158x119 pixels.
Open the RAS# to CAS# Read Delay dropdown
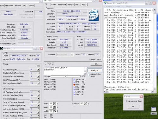[x=38, y=73]
